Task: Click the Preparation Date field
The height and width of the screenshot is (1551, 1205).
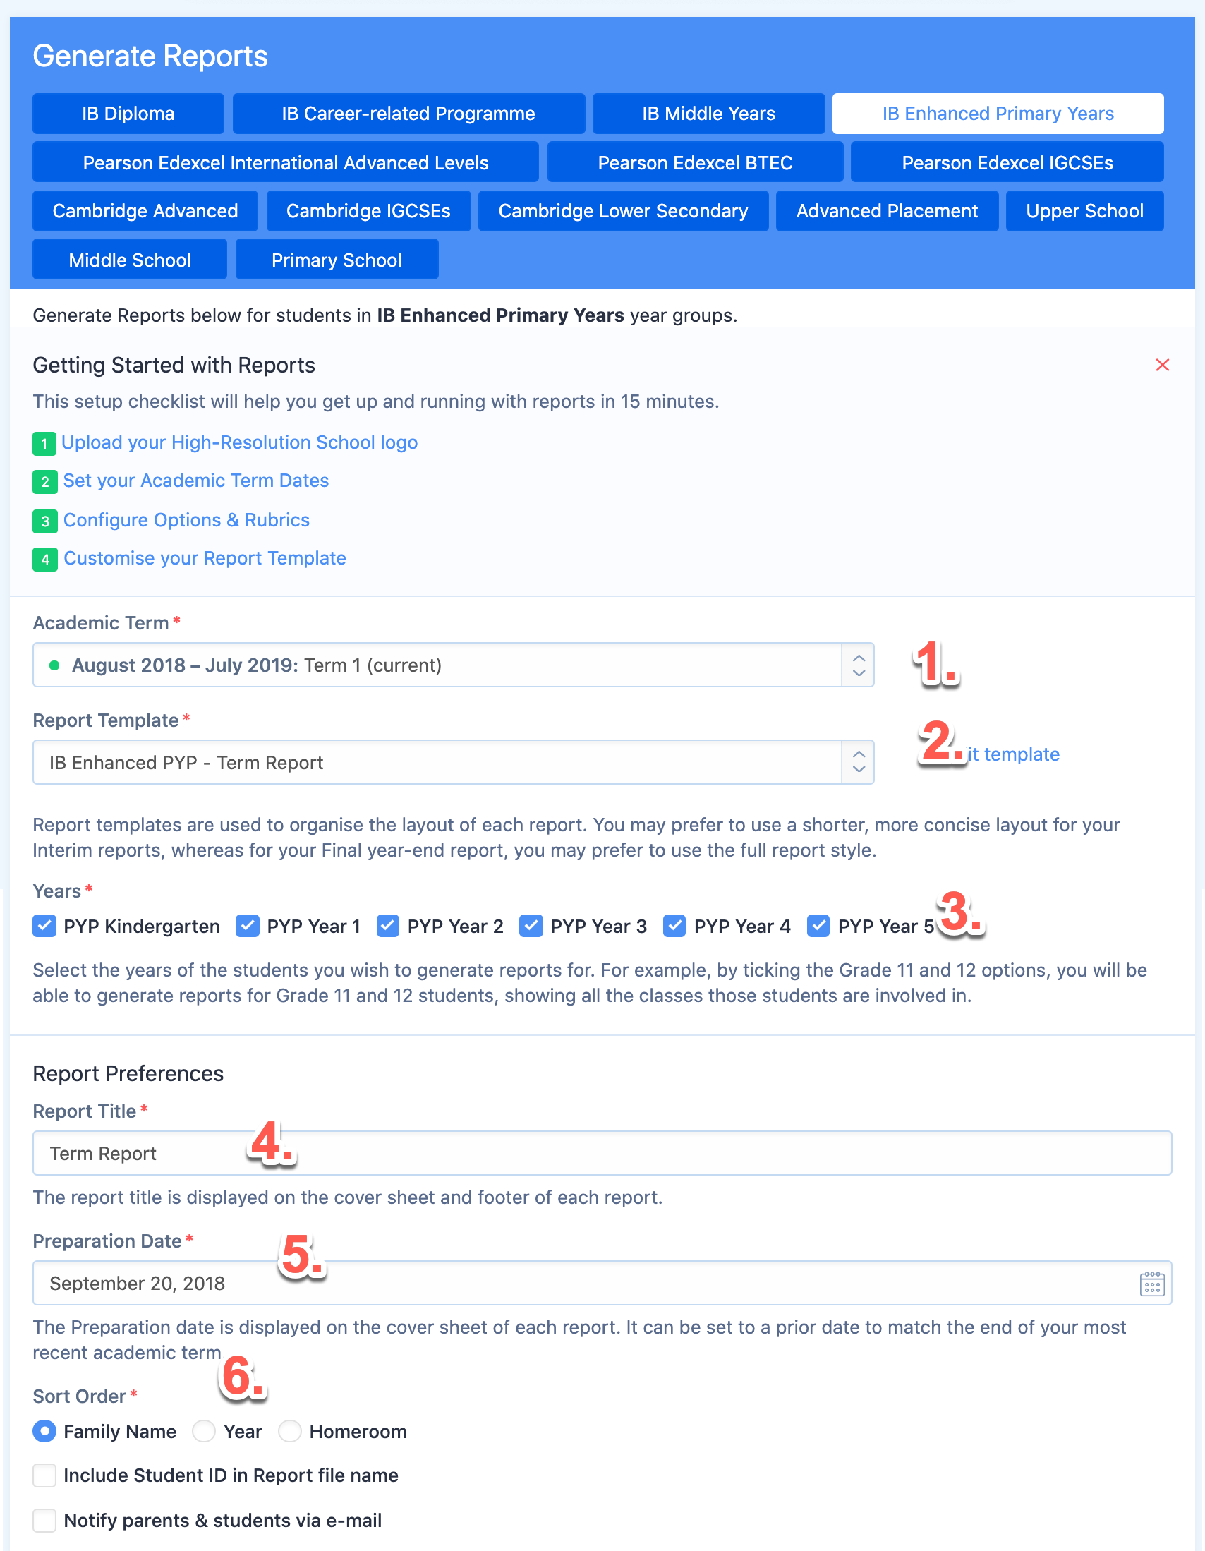Action: pyautogui.click(x=602, y=1284)
